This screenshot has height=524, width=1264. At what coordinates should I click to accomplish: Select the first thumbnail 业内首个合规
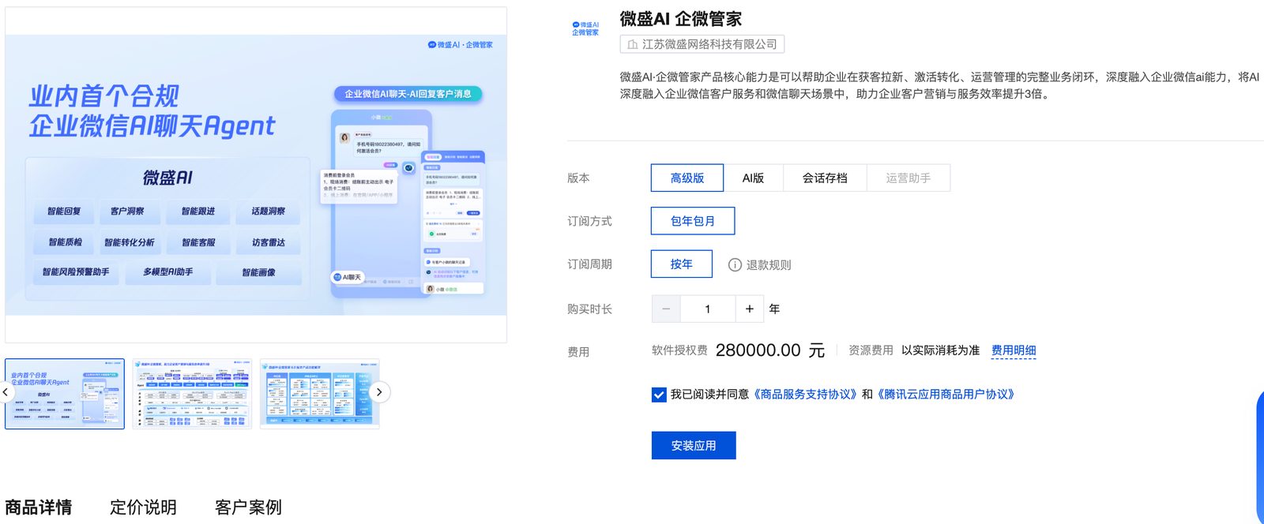click(x=65, y=394)
